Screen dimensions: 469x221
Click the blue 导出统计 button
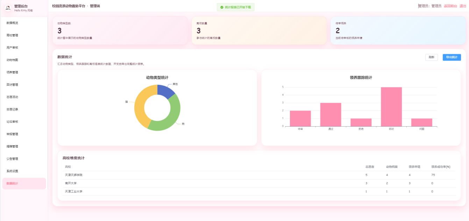click(452, 57)
